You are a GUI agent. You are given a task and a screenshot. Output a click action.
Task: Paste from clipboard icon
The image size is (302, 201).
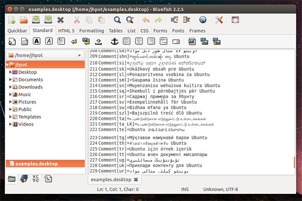(101, 20)
